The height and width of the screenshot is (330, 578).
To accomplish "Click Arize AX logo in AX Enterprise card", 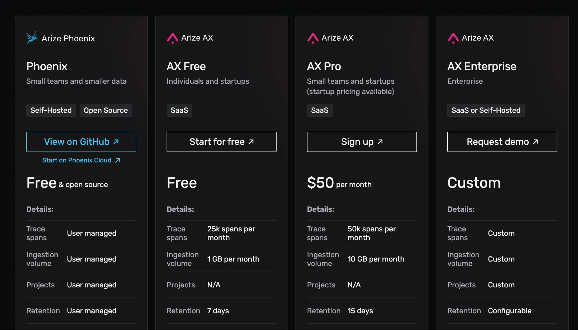I will tap(453, 38).
